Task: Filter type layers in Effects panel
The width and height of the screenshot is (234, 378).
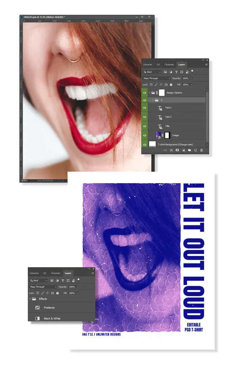Action: coord(63,280)
